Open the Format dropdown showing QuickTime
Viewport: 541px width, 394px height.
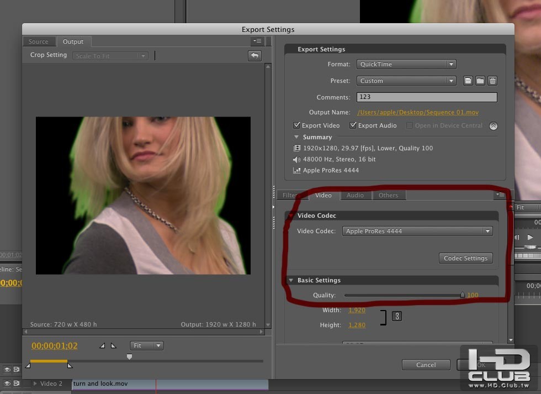pyautogui.click(x=406, y=64)
